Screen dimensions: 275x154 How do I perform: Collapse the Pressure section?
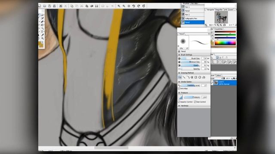179,93
